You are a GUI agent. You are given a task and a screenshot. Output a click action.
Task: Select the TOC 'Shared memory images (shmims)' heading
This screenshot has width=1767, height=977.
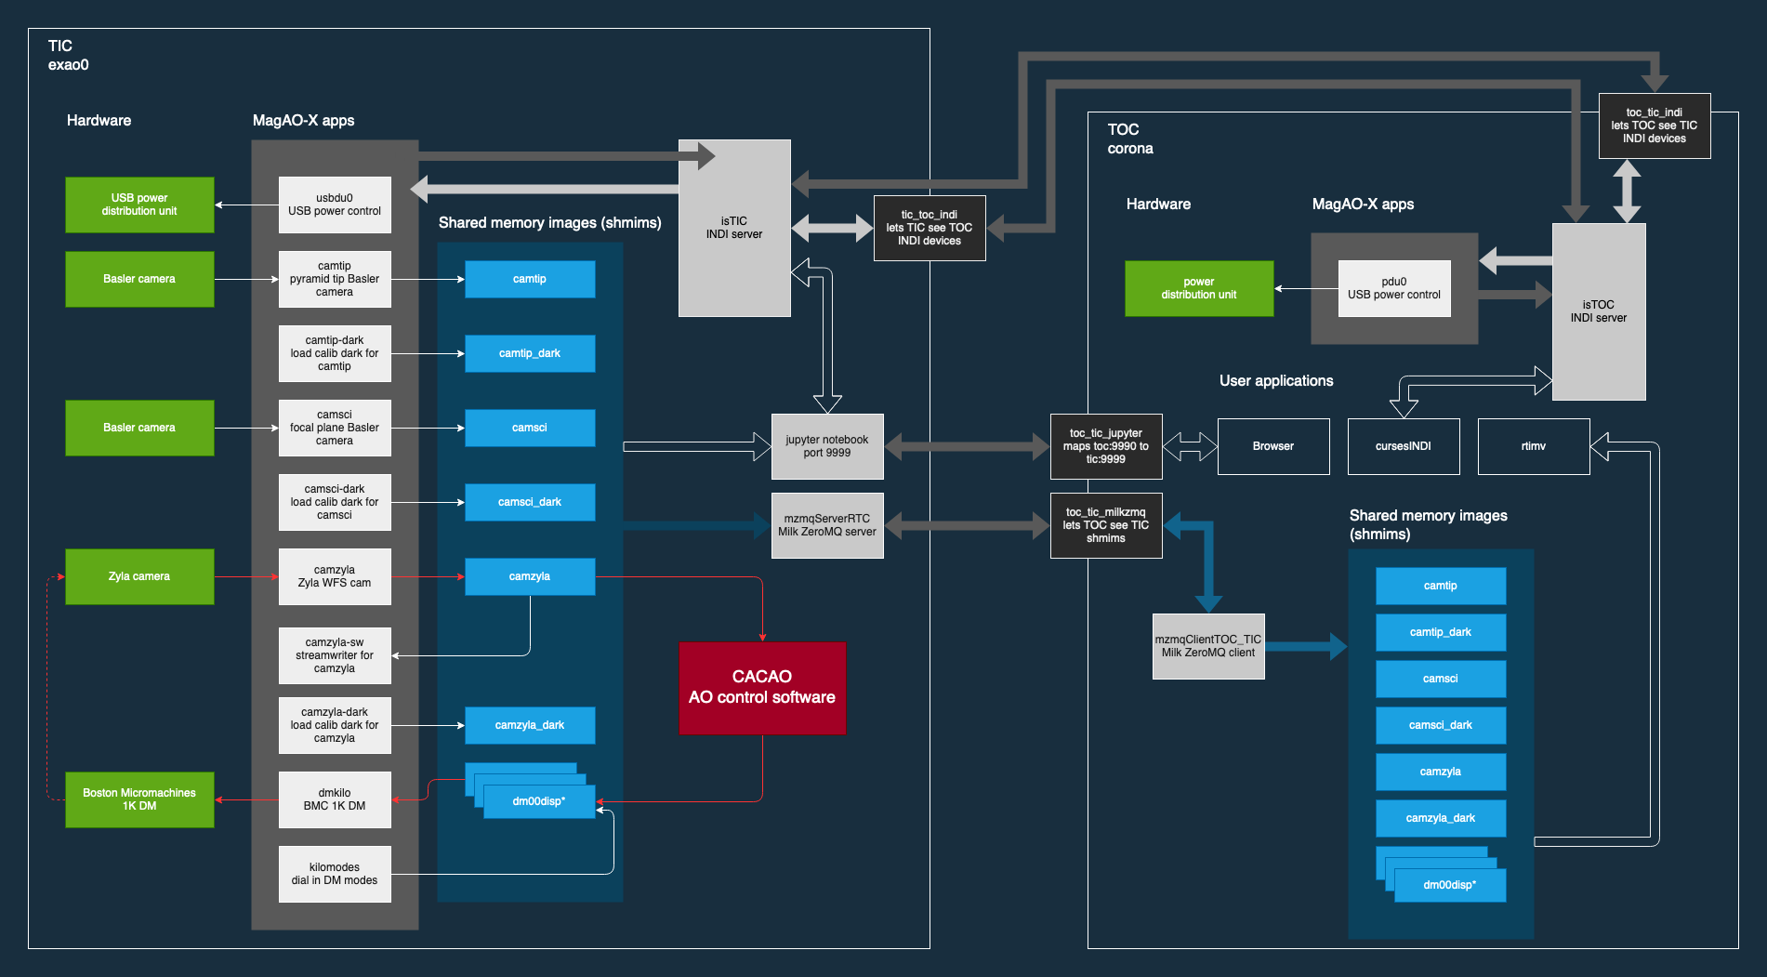tap(1429, 524)
